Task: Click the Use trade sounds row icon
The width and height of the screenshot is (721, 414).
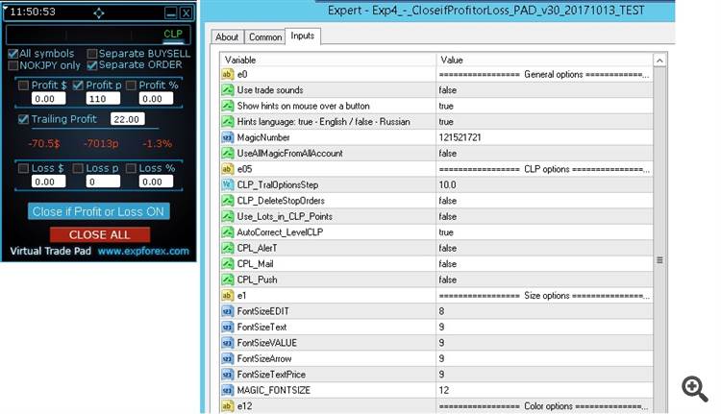Action: pyautogui.click(x=227, y=90)
